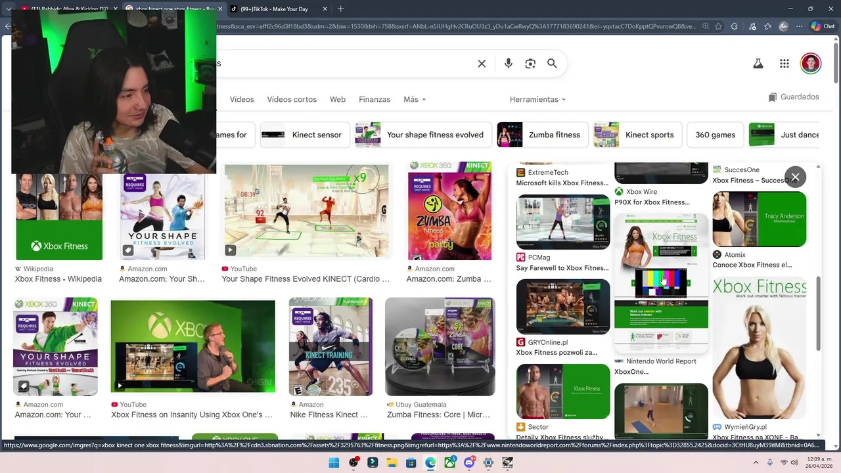Open P90X for Xbox Fitness link
This screenshot has height=473, width=841.
(652, 202)
